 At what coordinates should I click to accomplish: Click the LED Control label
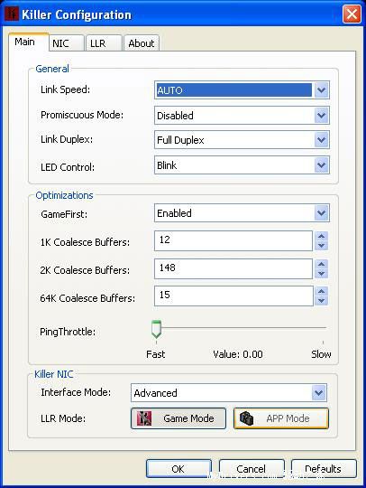click(68, 167)
